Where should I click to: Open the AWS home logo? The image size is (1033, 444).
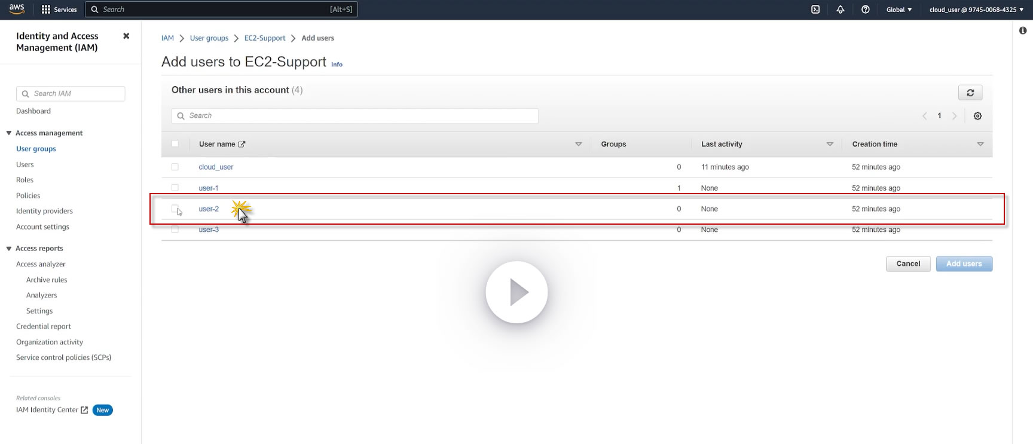[x=17, y=9]
